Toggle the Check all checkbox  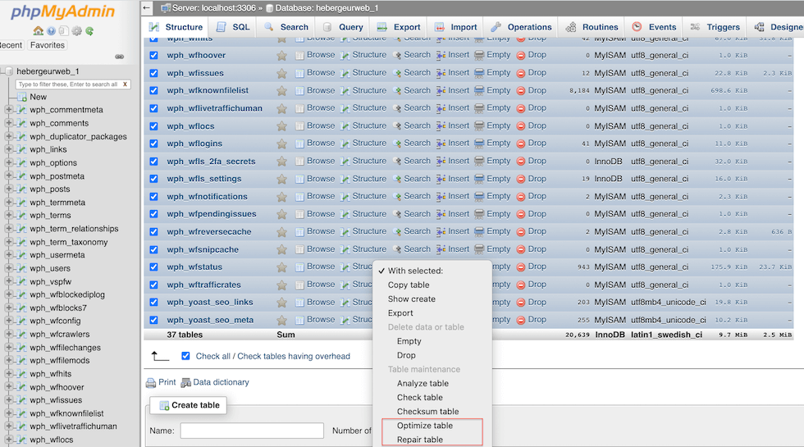click(x=185, y=356)
